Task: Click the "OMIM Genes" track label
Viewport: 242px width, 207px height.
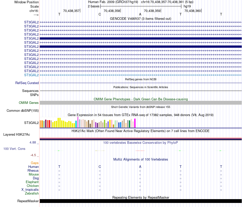Action: (29, 103)
